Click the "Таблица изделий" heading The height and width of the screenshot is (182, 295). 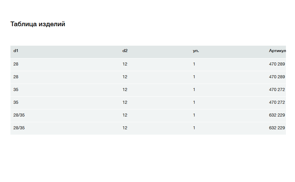(38, 24)
